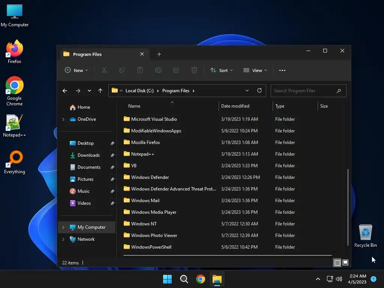Select the Google Chrome desktop icon

click(x=15, y=91)
